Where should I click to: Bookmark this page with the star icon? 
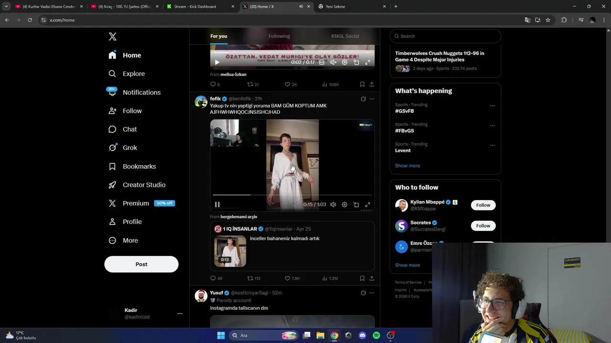548,20
